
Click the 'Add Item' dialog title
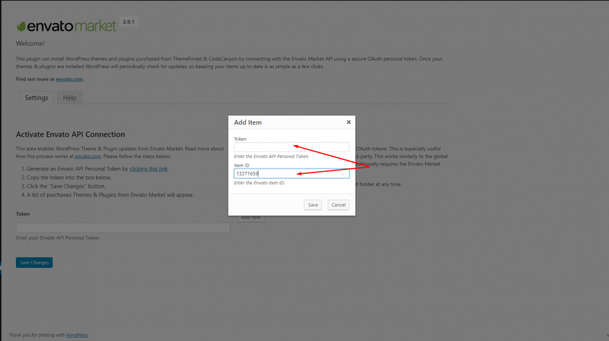(248, 123)
